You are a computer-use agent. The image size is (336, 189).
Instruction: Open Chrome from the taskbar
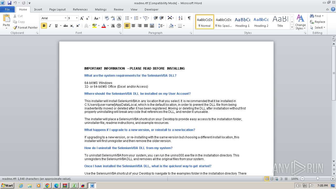point(47,186)
